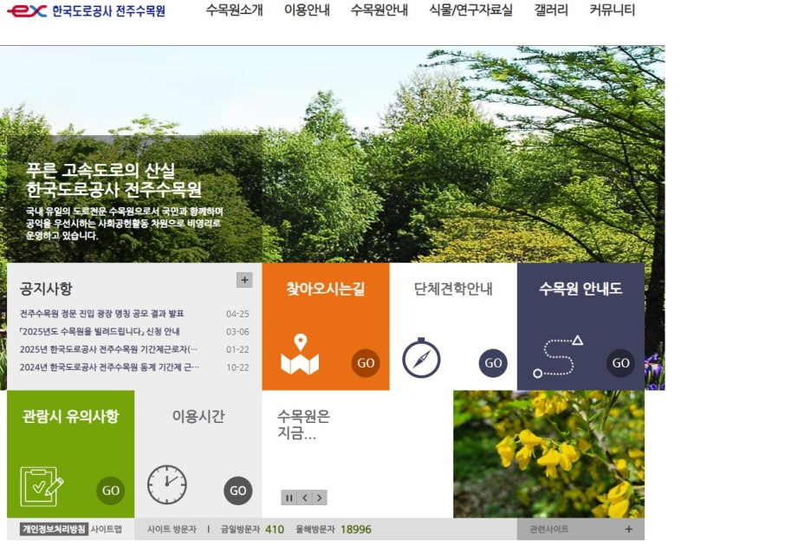Image resolution: width=811 pixels, height=546 pixels.
Task: Click the route path icon in 수목원 안내도
Action: (x=558, y=356)
